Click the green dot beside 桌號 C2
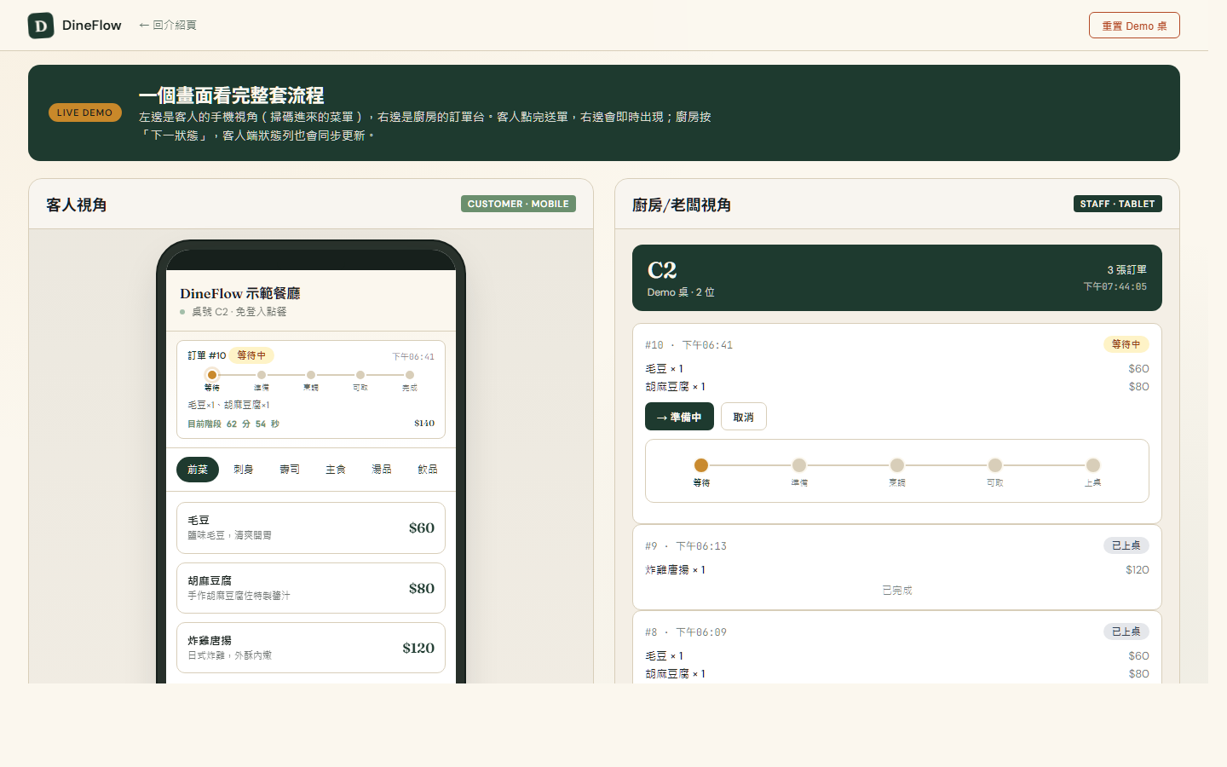This screenshot has width=1227, height=767. [183, 311]
